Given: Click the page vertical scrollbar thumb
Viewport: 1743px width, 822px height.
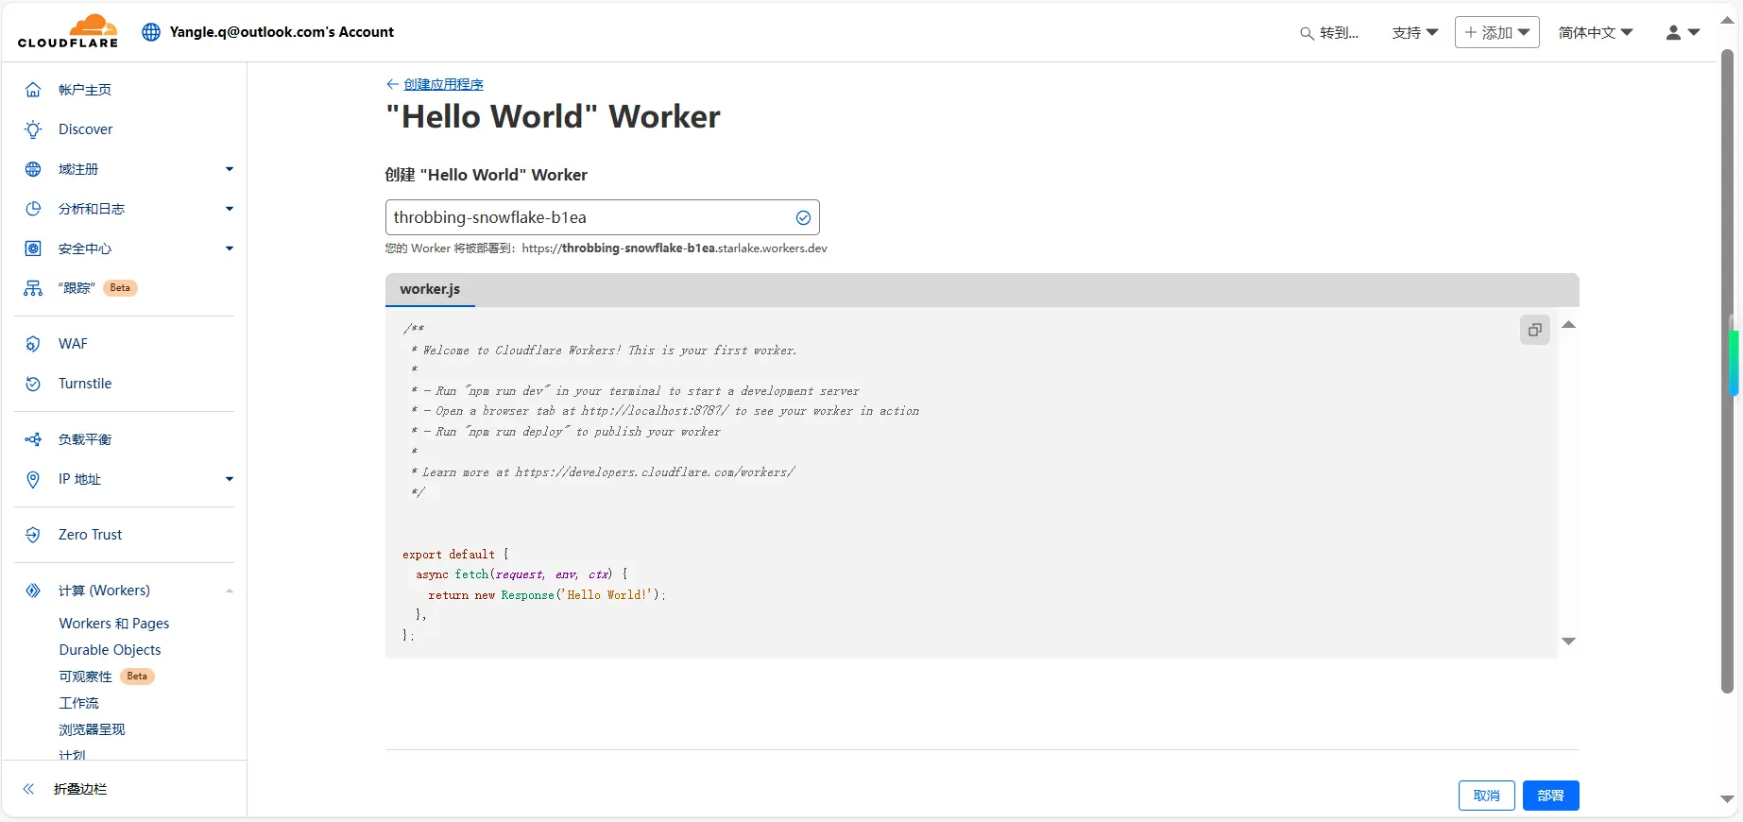Looking at the screenshot, I should pos(1727,371).
